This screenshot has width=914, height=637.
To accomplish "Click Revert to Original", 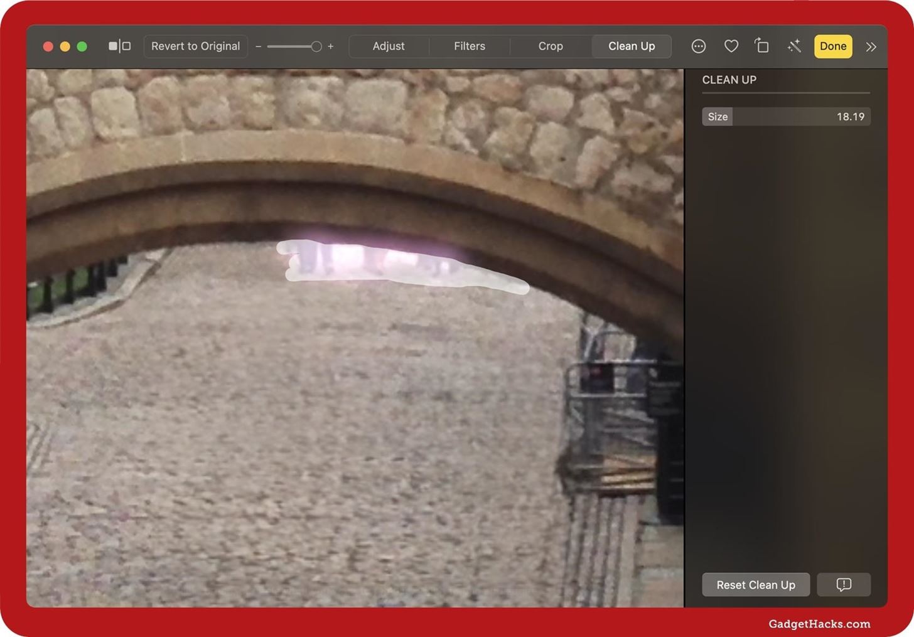I will (x=195, y=46).
